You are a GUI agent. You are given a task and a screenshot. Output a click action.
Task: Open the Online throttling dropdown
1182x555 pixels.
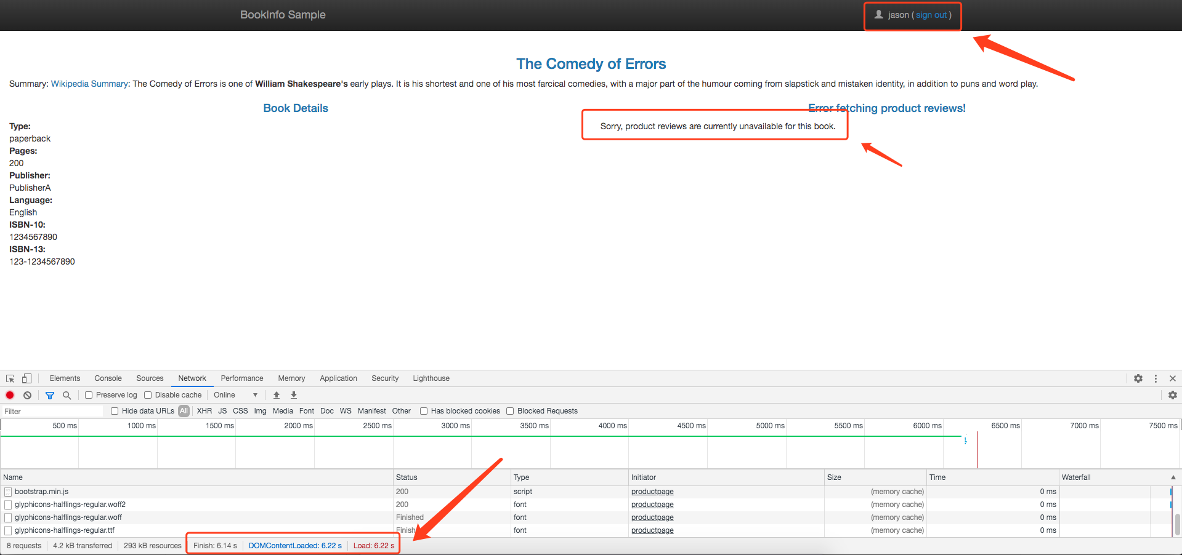[235, 395]
